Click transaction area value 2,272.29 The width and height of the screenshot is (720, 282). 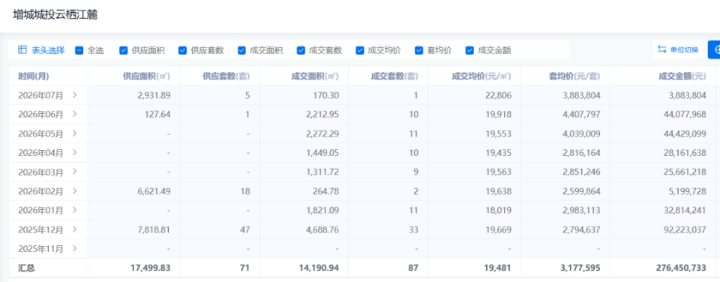pyautogui.click(x=322, y=133)
